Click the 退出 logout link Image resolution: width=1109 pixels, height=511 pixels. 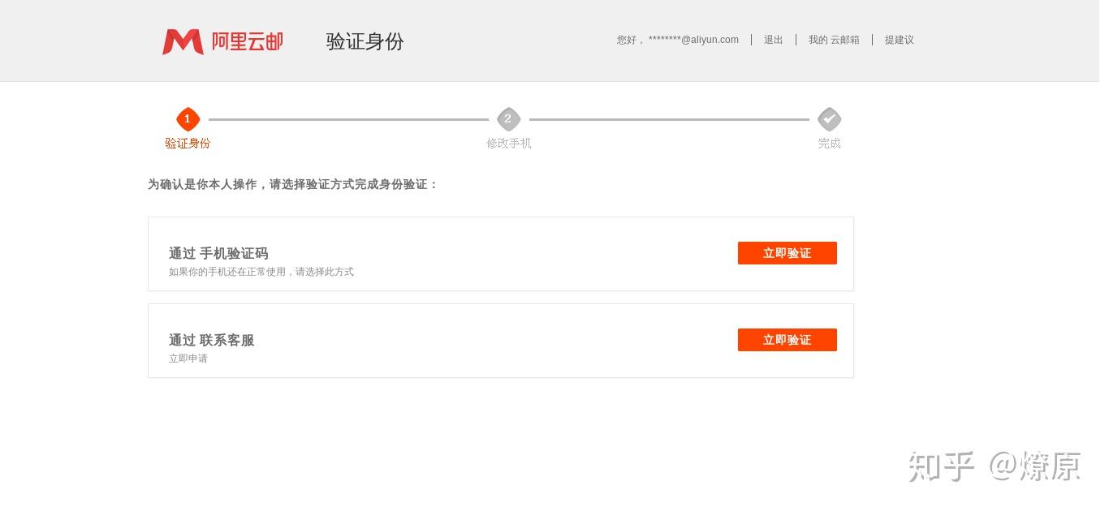[x=773, y=40]
